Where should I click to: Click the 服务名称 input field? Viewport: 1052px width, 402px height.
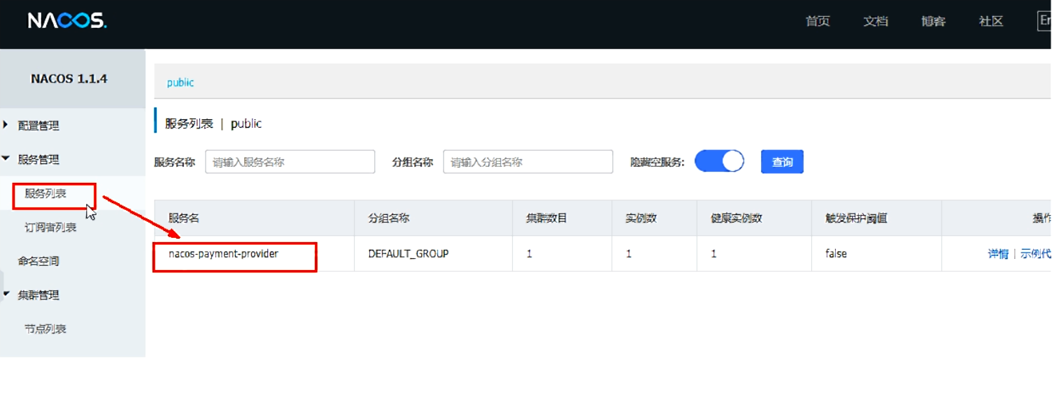click(x=289, y=161)
